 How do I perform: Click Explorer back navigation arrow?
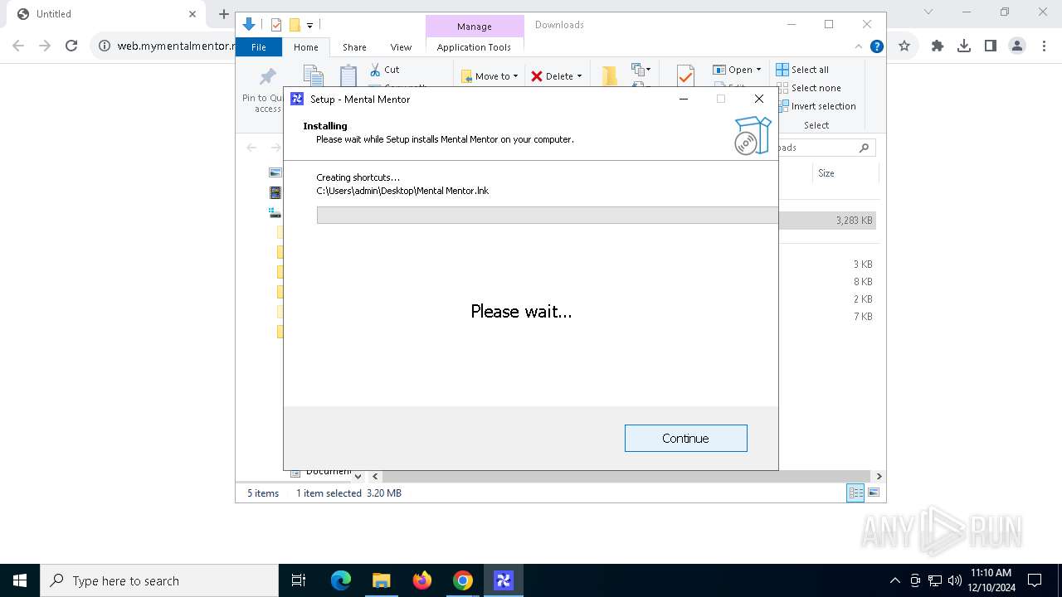[x=251, y=148]
